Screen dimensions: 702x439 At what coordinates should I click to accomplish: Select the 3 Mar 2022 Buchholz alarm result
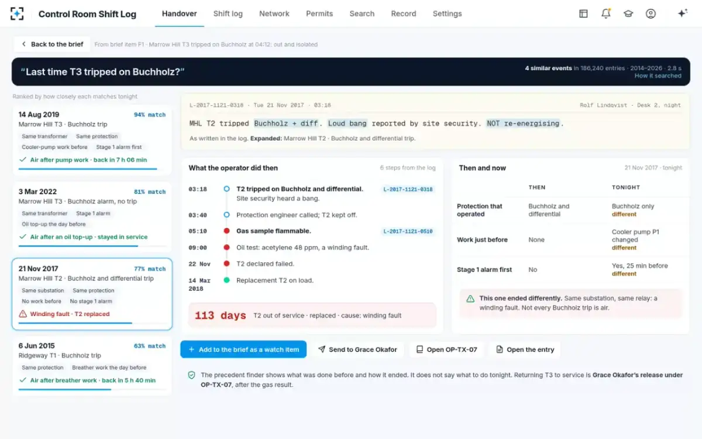click(x=92, y=217)
